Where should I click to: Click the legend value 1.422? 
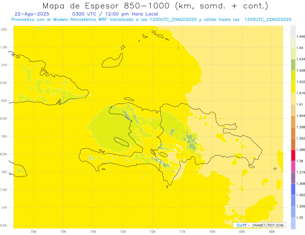pyautogui.click(x=301, y=82)
